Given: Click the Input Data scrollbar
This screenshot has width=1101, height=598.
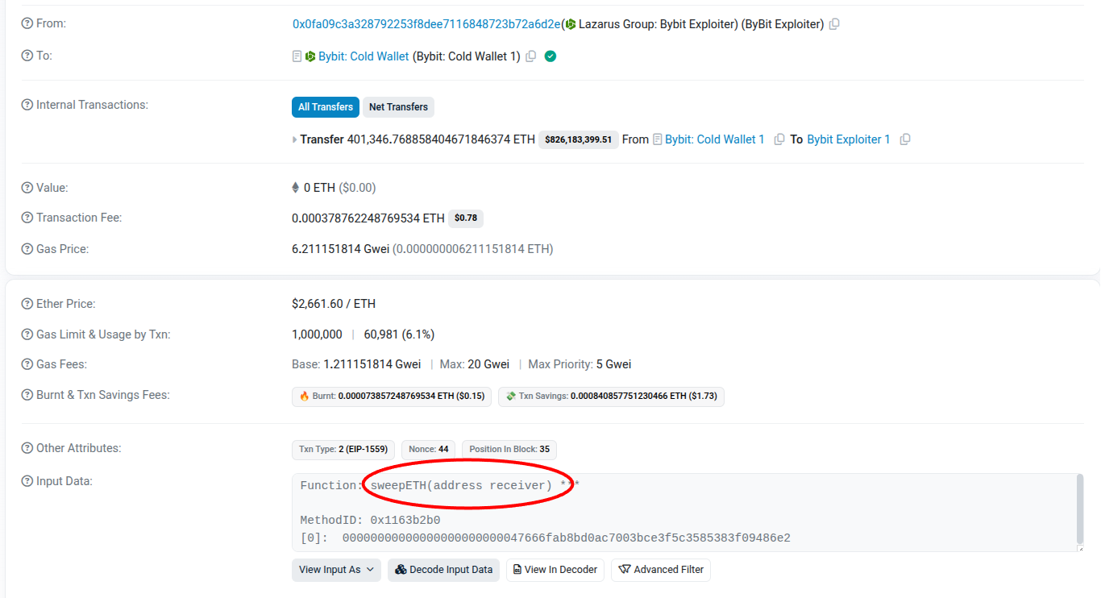Looking at the screenshot, I should pos(1079,509).
